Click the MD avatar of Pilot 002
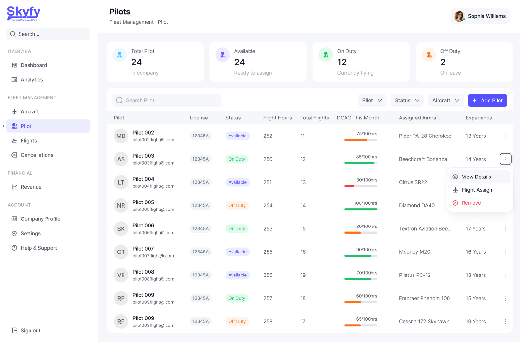This screenshot has width=520, height=346. coord(121,136)
